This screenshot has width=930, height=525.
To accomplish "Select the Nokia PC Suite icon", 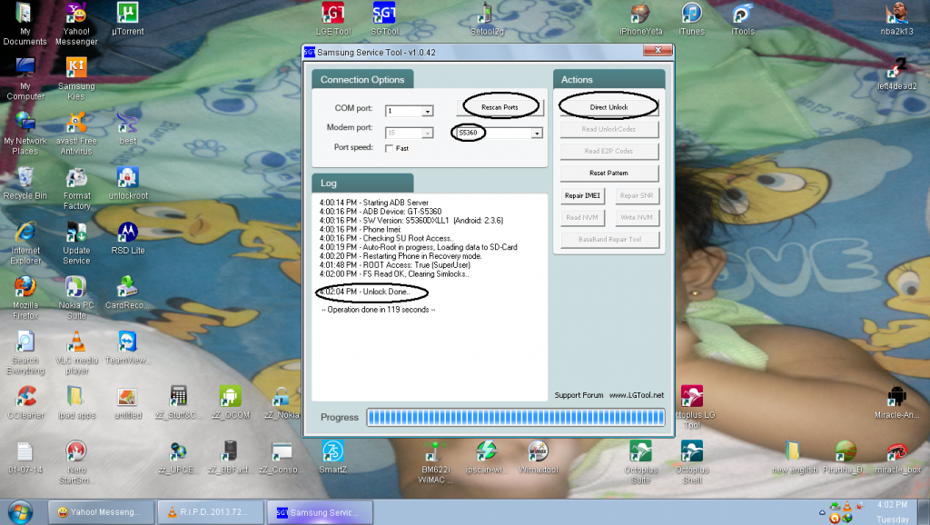I will [x=76, y=298].
